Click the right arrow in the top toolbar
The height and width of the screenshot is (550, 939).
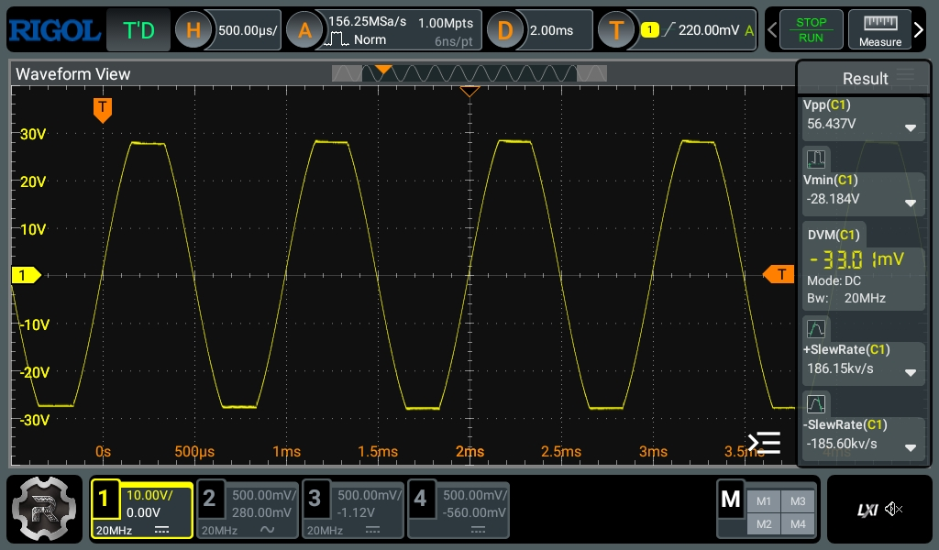919,29
